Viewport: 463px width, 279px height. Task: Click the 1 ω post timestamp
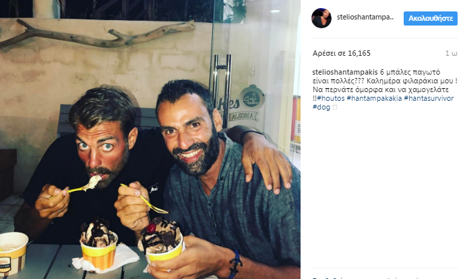(451, 53)
